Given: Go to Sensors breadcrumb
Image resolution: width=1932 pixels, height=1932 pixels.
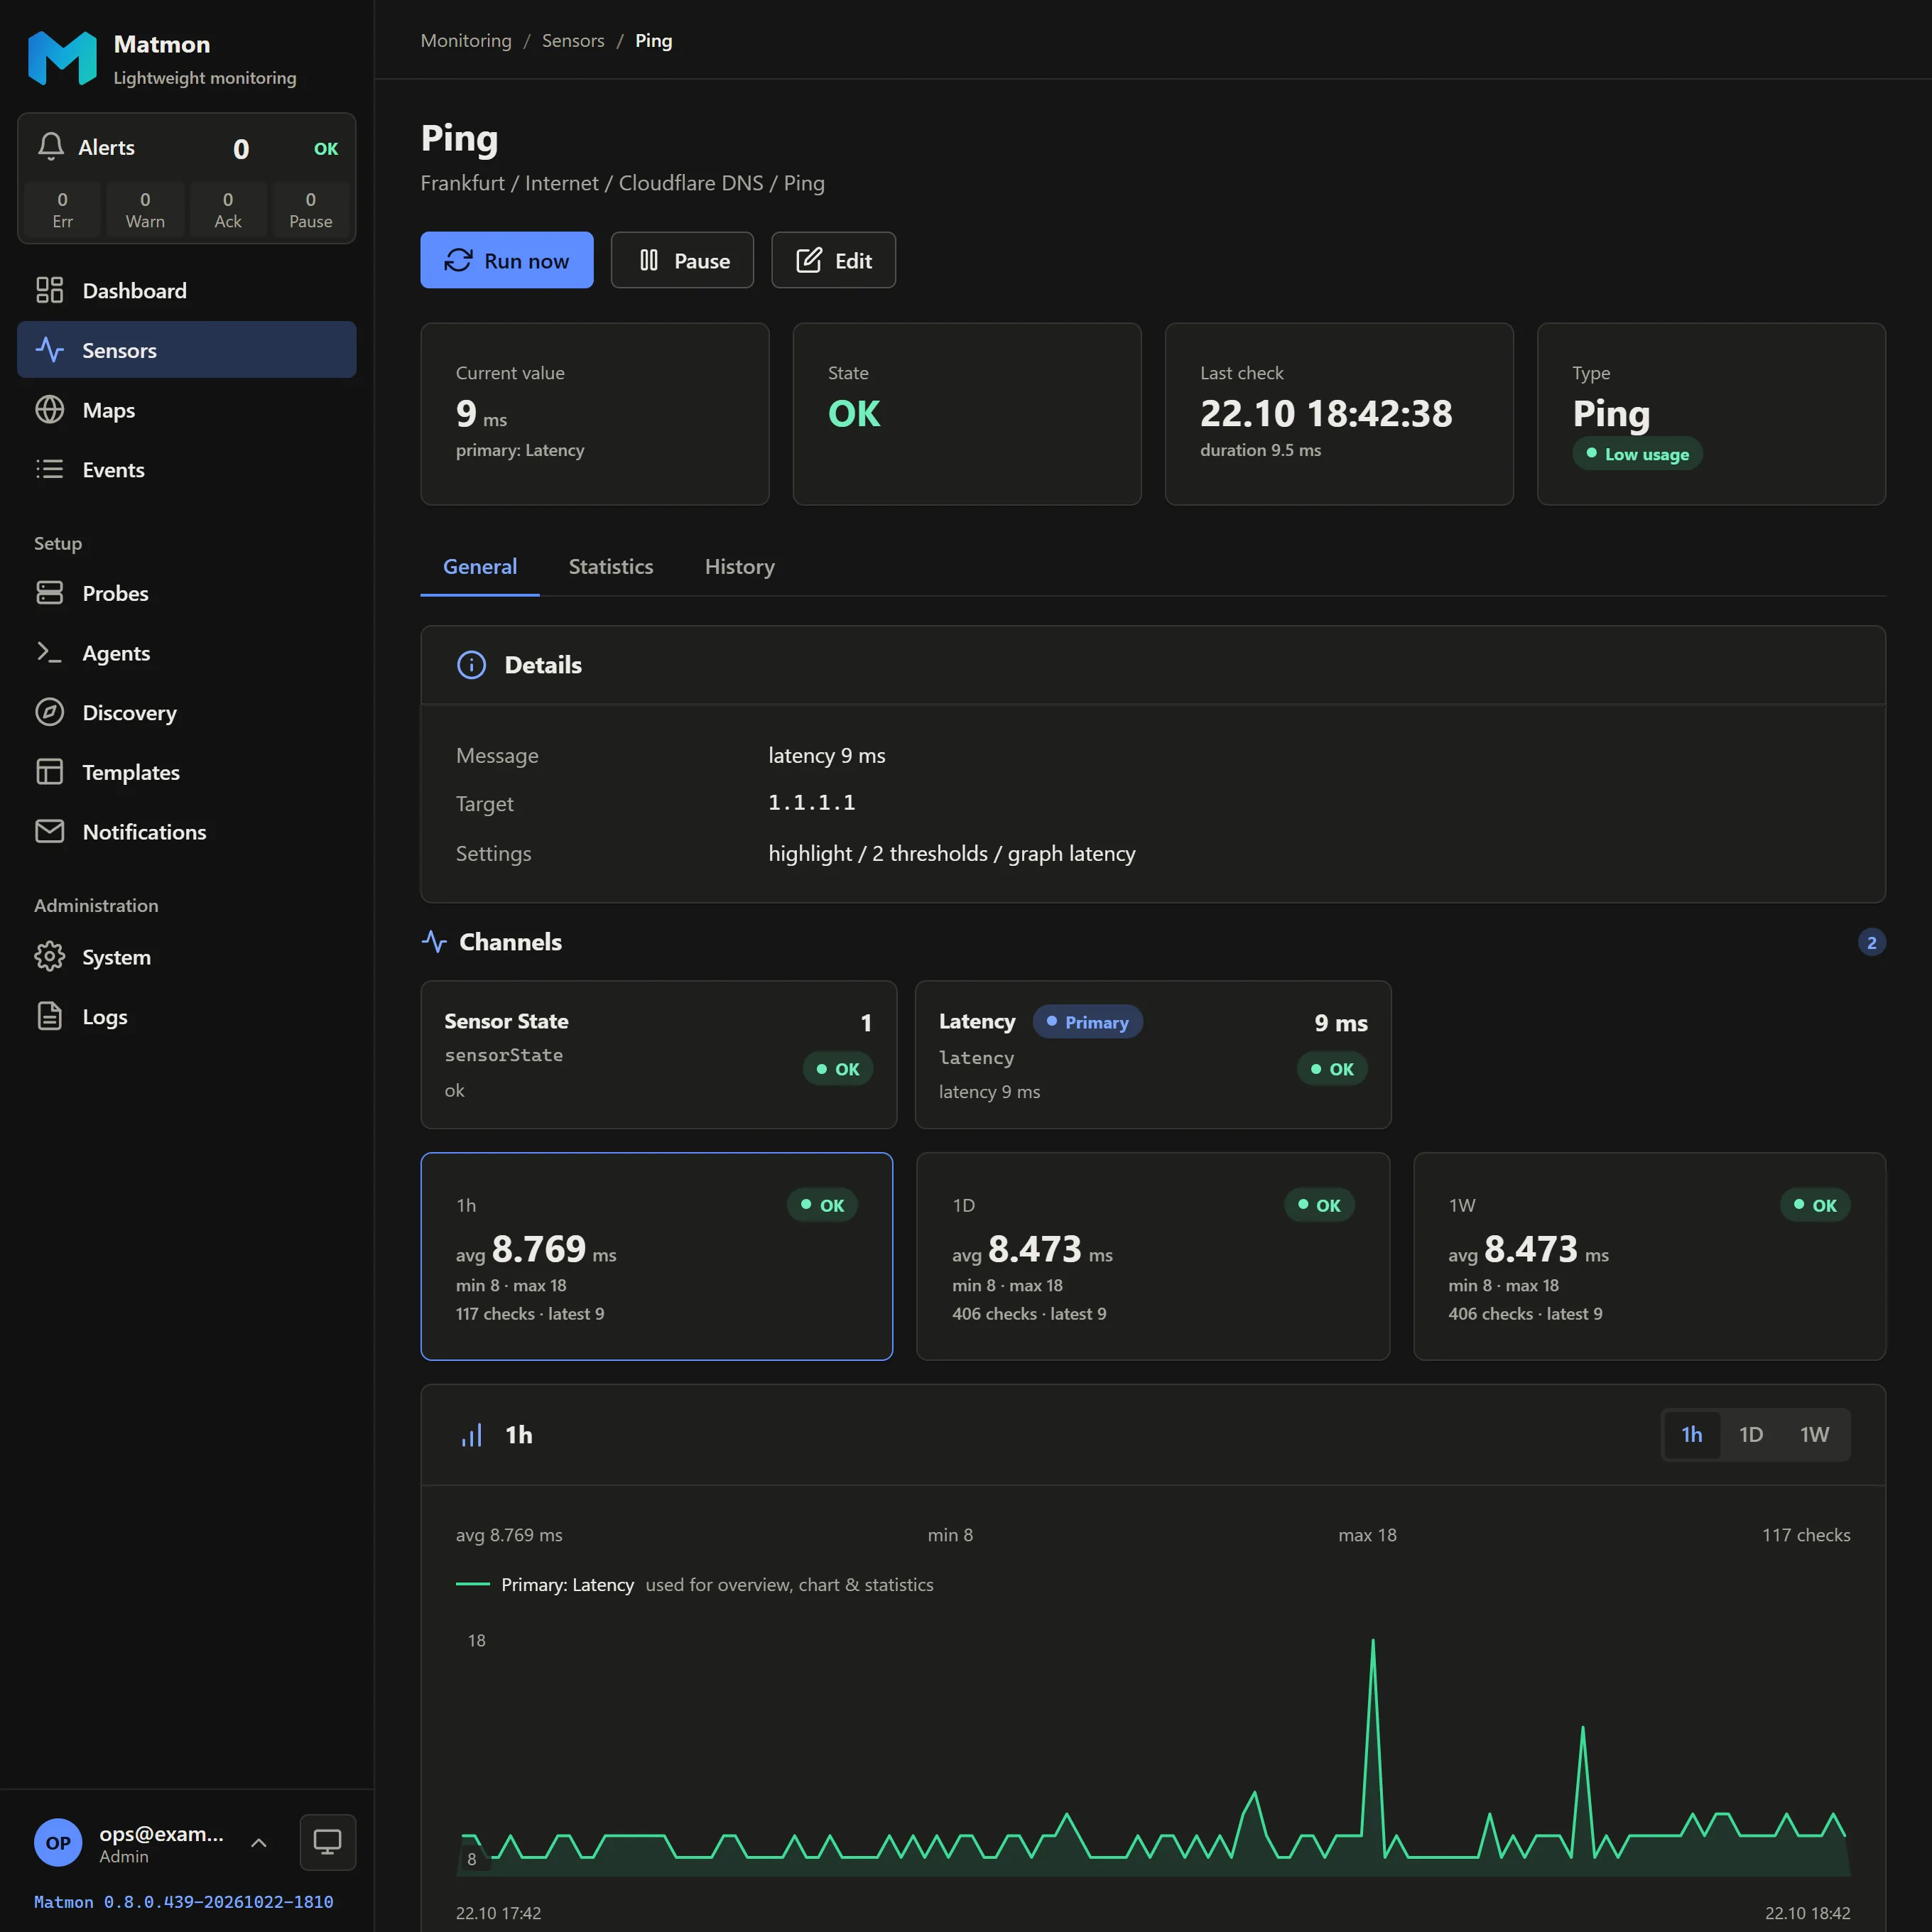Looking at the screenshot, I should [573, 40].
